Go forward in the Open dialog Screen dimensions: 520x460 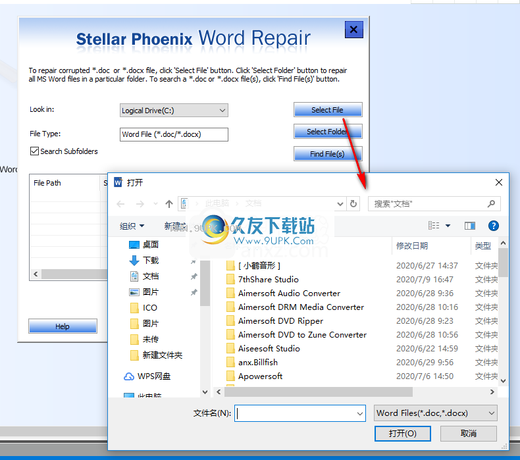(140, 203)
